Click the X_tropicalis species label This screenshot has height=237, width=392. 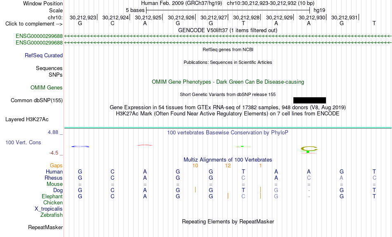point(49,209)
